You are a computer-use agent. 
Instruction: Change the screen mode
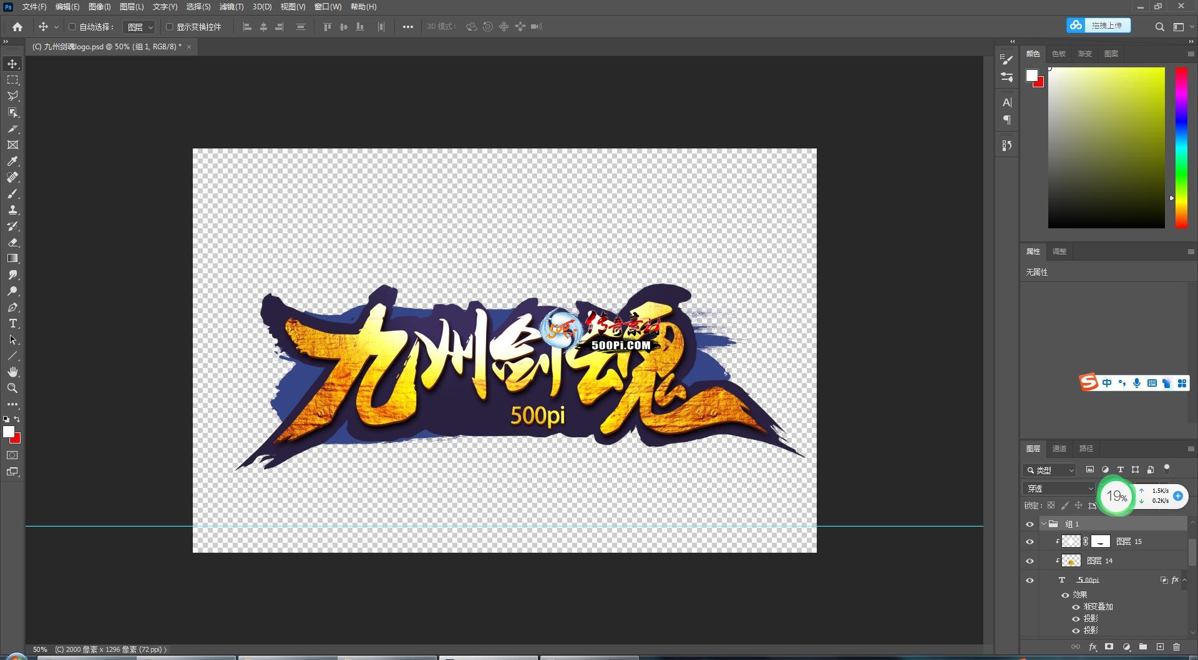(12, 472)
